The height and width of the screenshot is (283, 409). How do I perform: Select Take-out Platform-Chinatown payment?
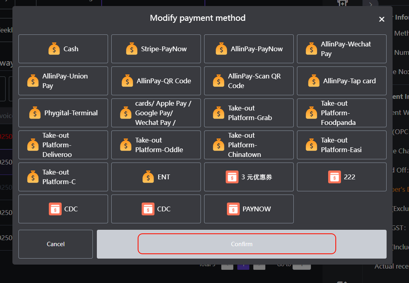(249, 145)
